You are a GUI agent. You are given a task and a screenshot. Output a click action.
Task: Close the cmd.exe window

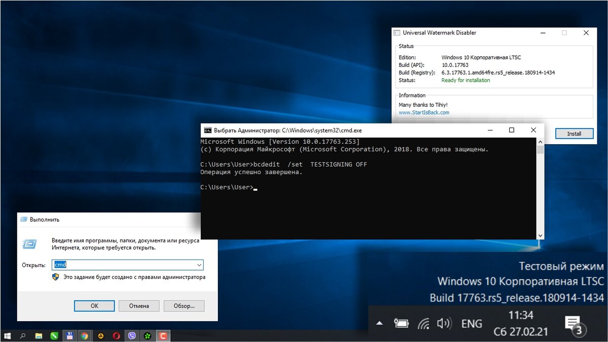(533, 130)
